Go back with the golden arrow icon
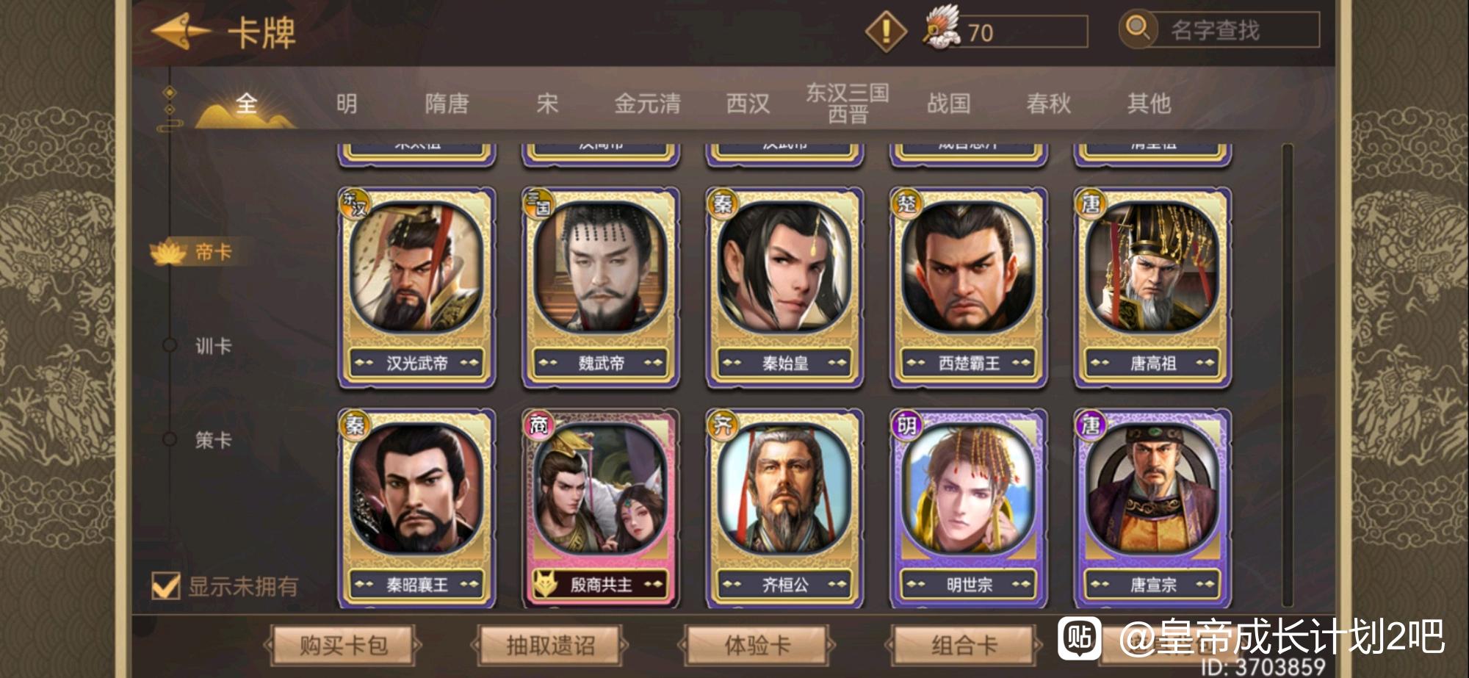Screen dimensions: 1469x678 (181, 32)
